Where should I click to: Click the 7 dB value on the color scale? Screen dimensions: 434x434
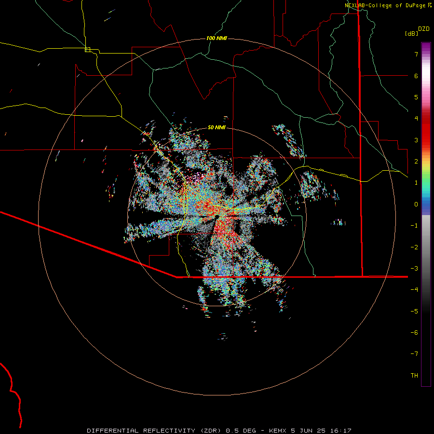tap(416, 54)
